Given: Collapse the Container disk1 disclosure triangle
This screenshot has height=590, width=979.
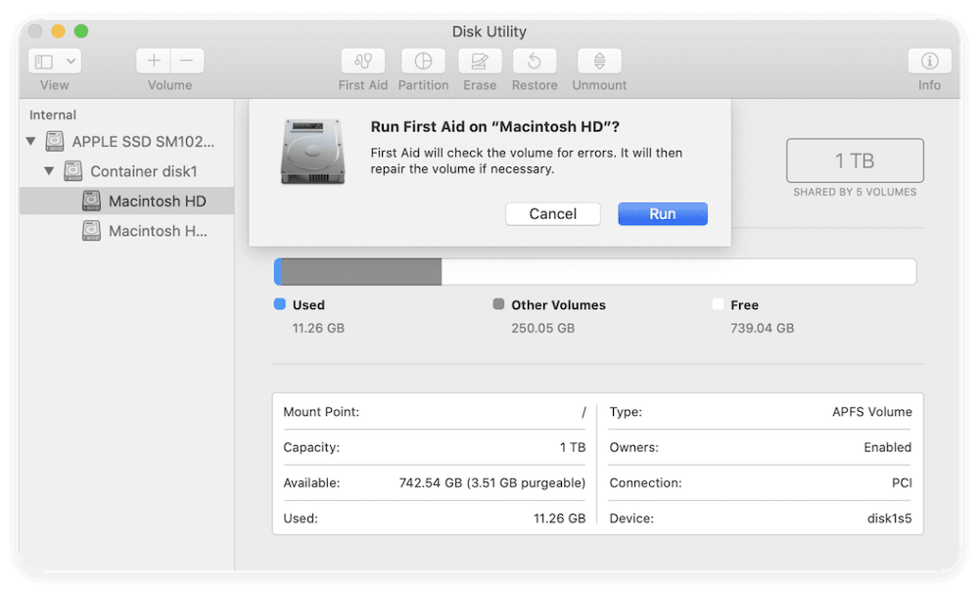Looking at the screenshot, I should (x=49, y=171).
